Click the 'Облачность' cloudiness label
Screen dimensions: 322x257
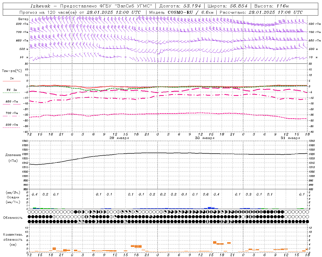pos(13,218)
